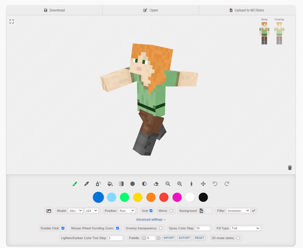Screen dimensions: 303x248
Task: Redo the last action
Action: coord(227,184)
